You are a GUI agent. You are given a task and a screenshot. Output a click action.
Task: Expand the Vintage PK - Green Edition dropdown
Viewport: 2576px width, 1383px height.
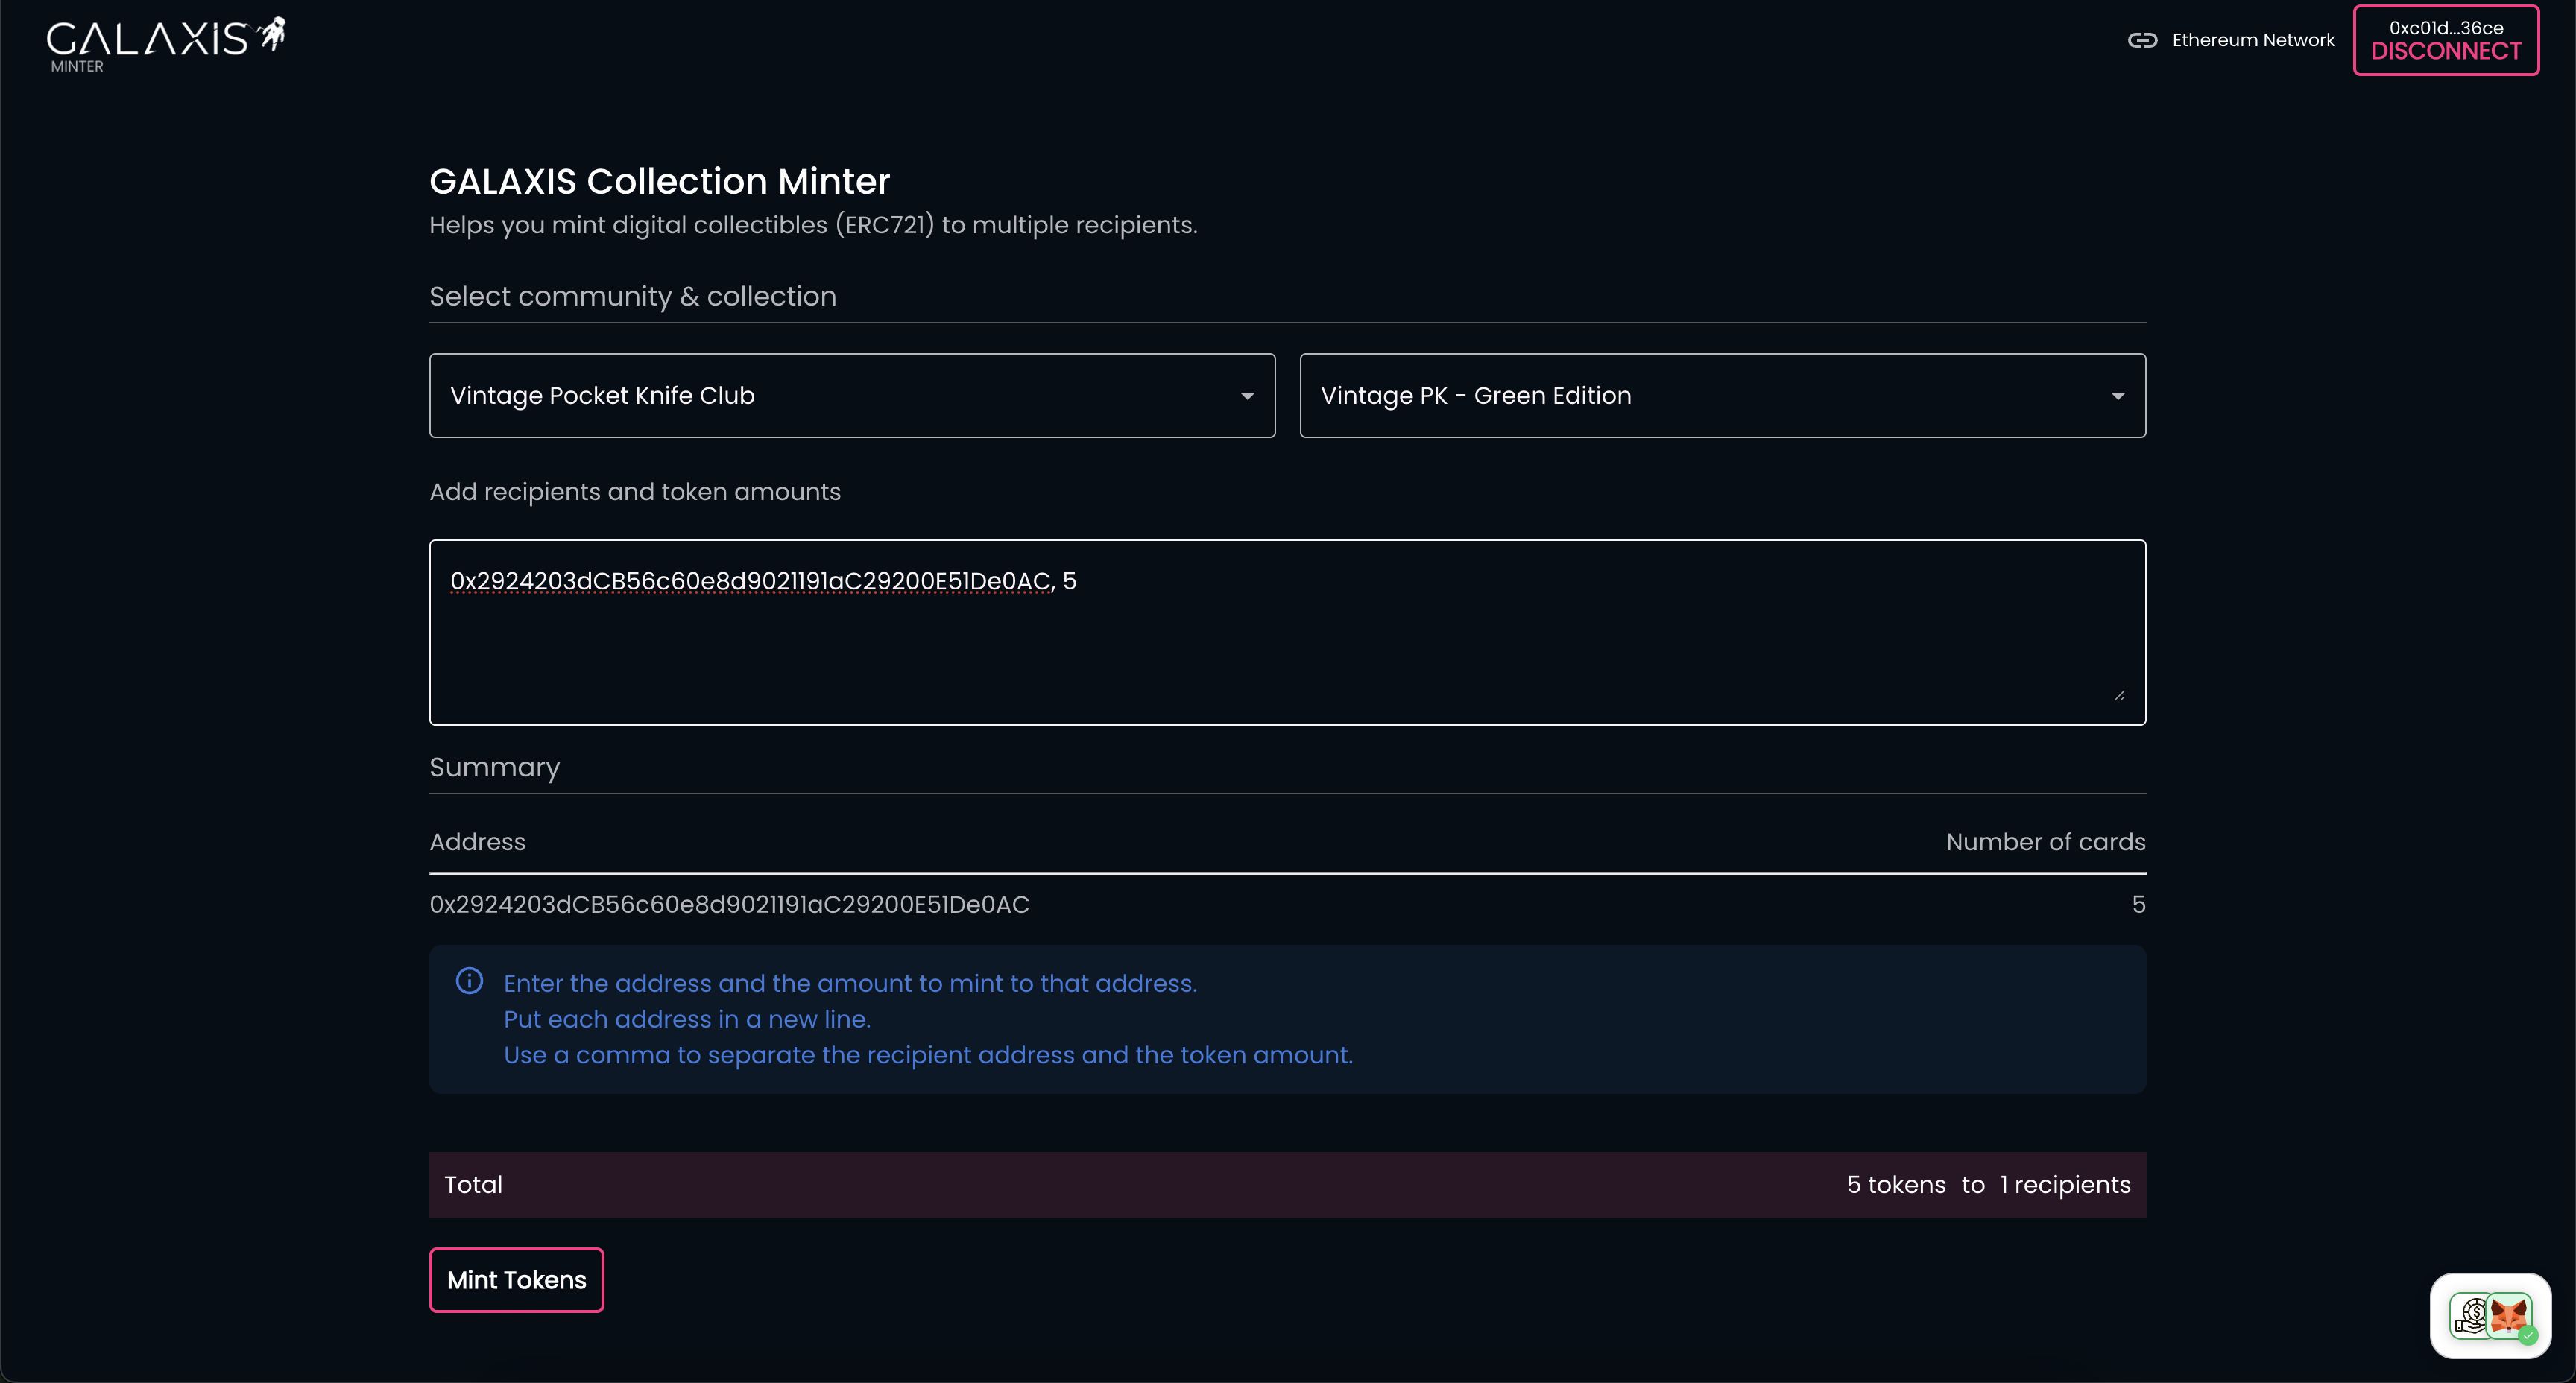click(x=1721, y=395)
